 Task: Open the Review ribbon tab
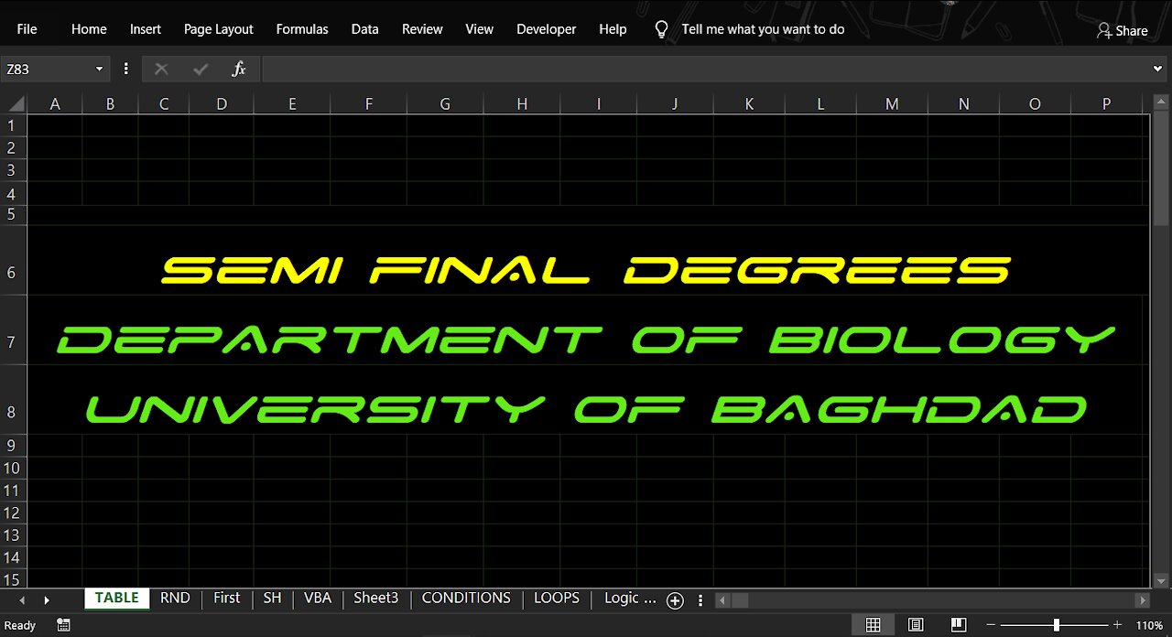click(x=422, y=29)
